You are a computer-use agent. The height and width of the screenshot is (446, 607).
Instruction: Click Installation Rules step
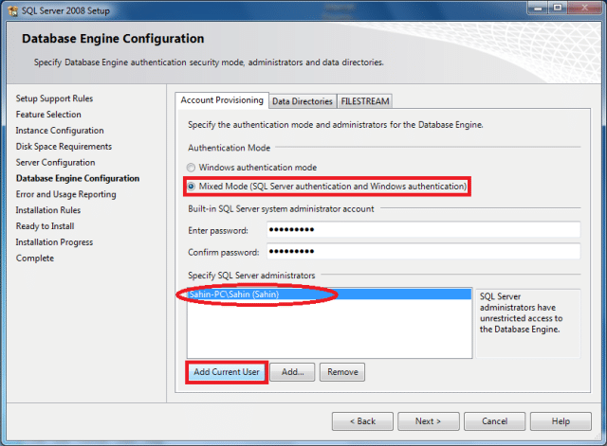click(48, 210)
